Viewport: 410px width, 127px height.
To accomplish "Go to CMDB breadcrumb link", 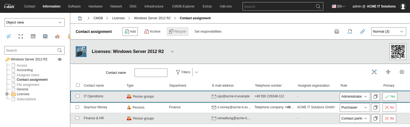I will pyautogui.click(x=98, y=18).
